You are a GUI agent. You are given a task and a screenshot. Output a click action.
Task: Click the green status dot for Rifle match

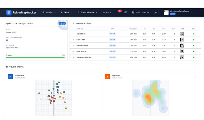[x=194, y=51]
